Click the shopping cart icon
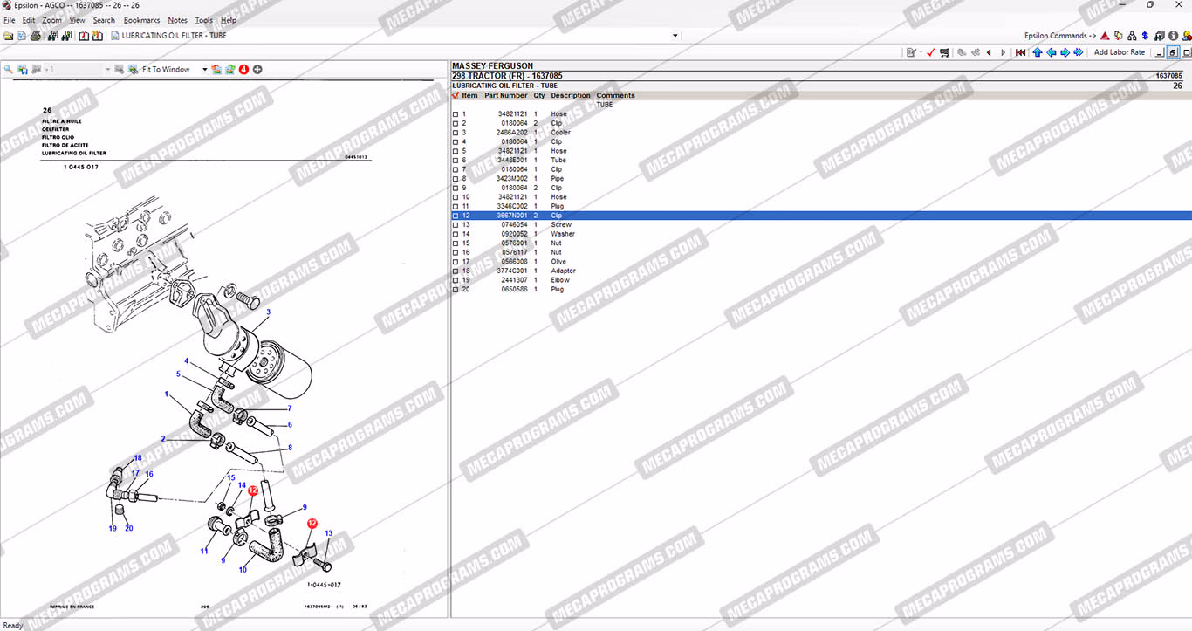This screenshot has height=631, width=1192. point(944,52)
